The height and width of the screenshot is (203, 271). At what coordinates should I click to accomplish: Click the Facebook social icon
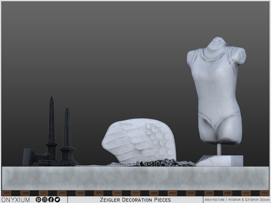(x=51, y=199)
